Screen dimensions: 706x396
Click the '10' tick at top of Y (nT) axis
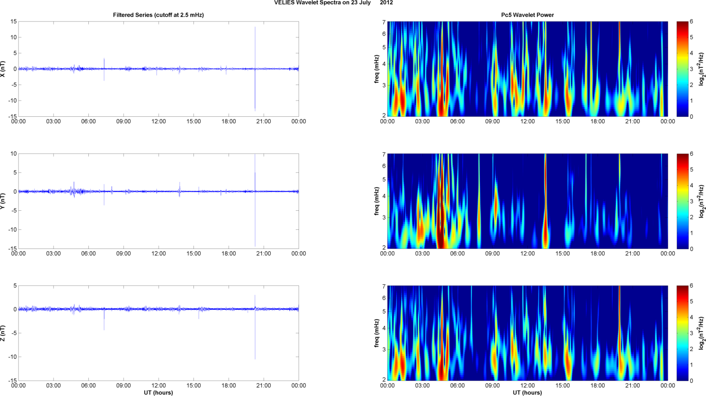[x=13, y=154]
